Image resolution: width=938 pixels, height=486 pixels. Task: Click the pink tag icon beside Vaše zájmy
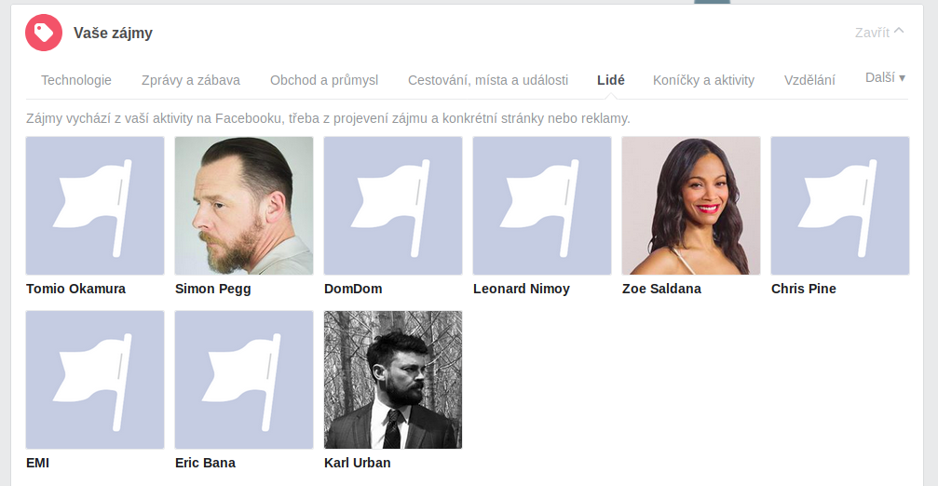click(44, 33)
